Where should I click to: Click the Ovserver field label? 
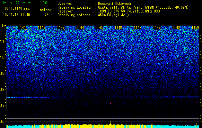pyautogui.click(x=65, y=4)
